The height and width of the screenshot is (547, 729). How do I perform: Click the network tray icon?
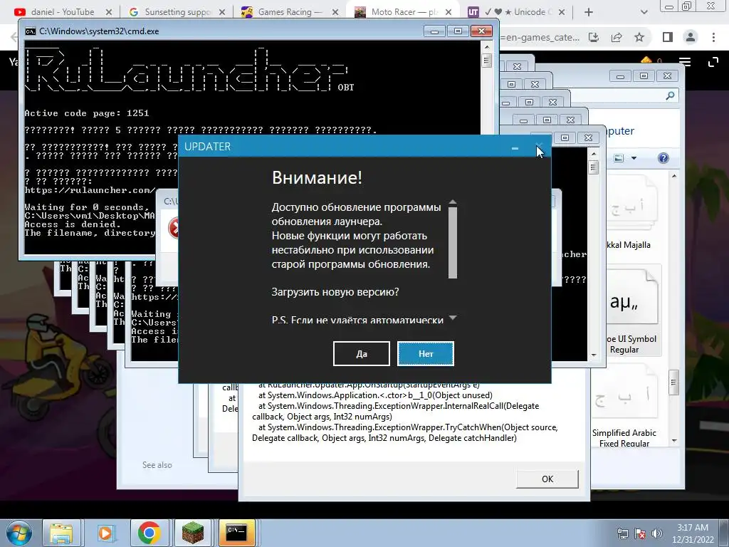[622, 534]
